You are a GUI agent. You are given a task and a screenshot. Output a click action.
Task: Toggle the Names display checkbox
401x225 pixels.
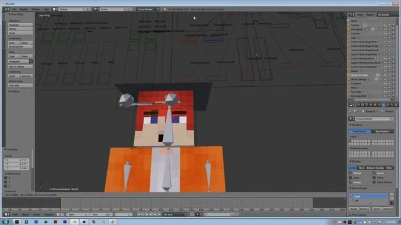[x=351, y=172]
